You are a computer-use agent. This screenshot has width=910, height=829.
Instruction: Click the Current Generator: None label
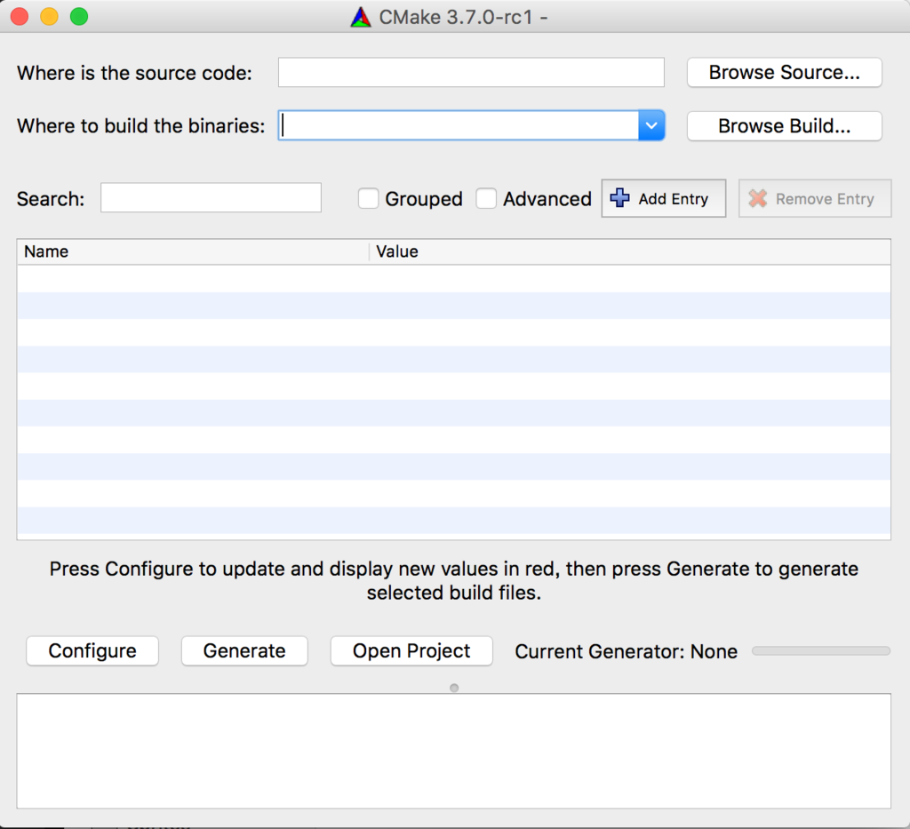(x=627, y=651)
